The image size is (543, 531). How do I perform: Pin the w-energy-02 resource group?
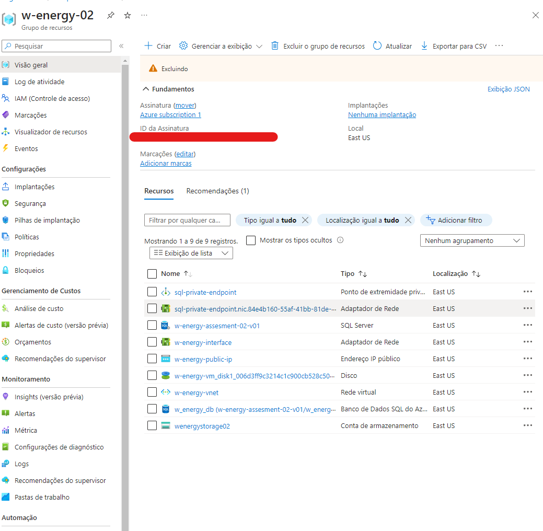(110, 15)
